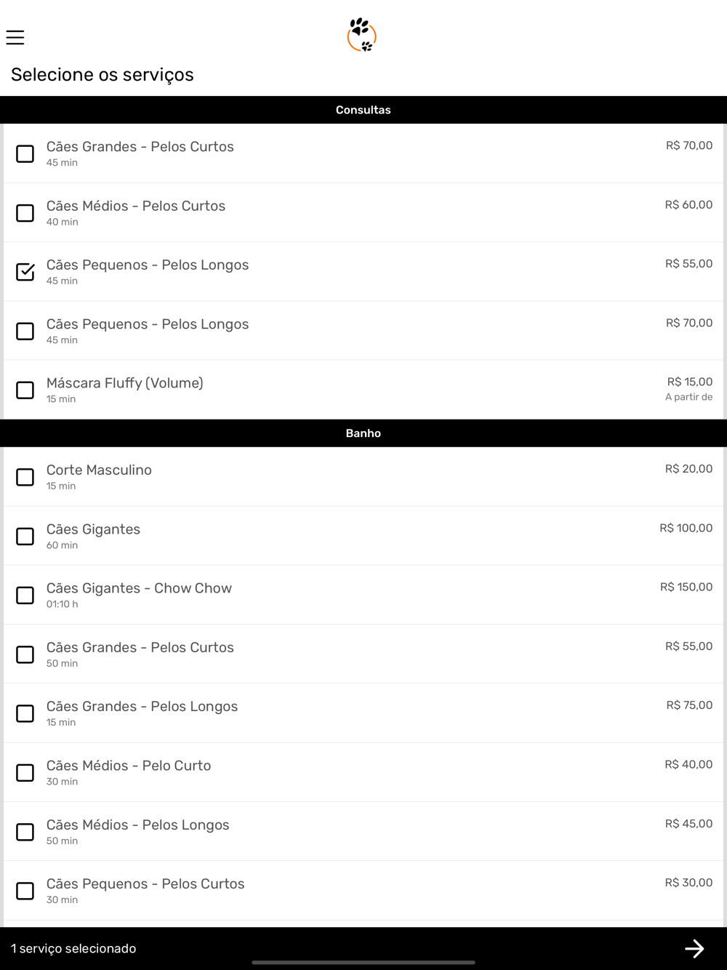Open the hamburger menu
This screenshot has width=727, height=970.
[15, 37]
